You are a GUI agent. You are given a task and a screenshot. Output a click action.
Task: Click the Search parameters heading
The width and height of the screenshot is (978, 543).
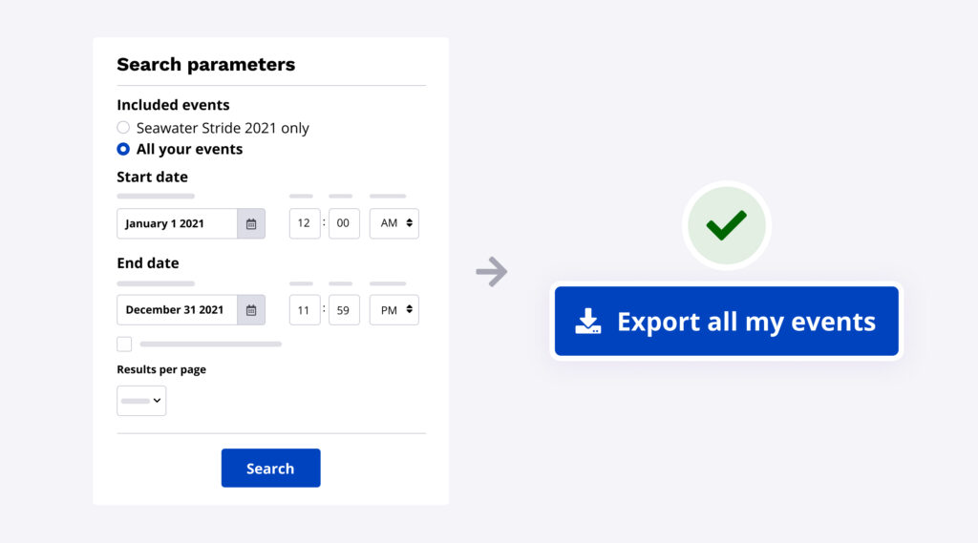(205, 65)
